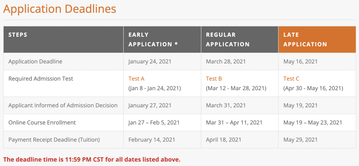Click the Steps column header

pyautogui.click(x=63, y=39)
